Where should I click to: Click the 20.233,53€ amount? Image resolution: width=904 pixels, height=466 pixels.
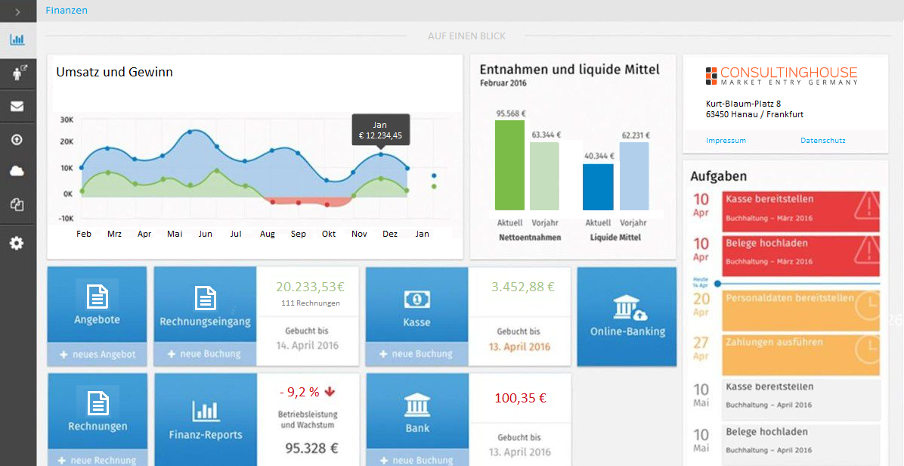tap(310, 287)
